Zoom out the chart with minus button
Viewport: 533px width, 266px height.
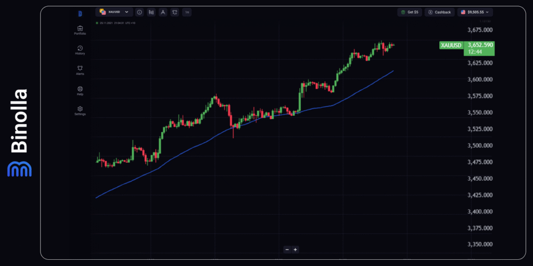(x=287, y=249)
